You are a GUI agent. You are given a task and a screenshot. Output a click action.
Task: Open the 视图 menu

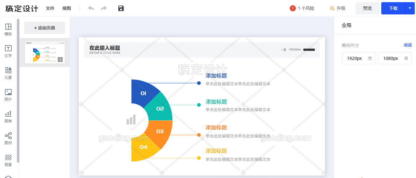click(67, 8)
